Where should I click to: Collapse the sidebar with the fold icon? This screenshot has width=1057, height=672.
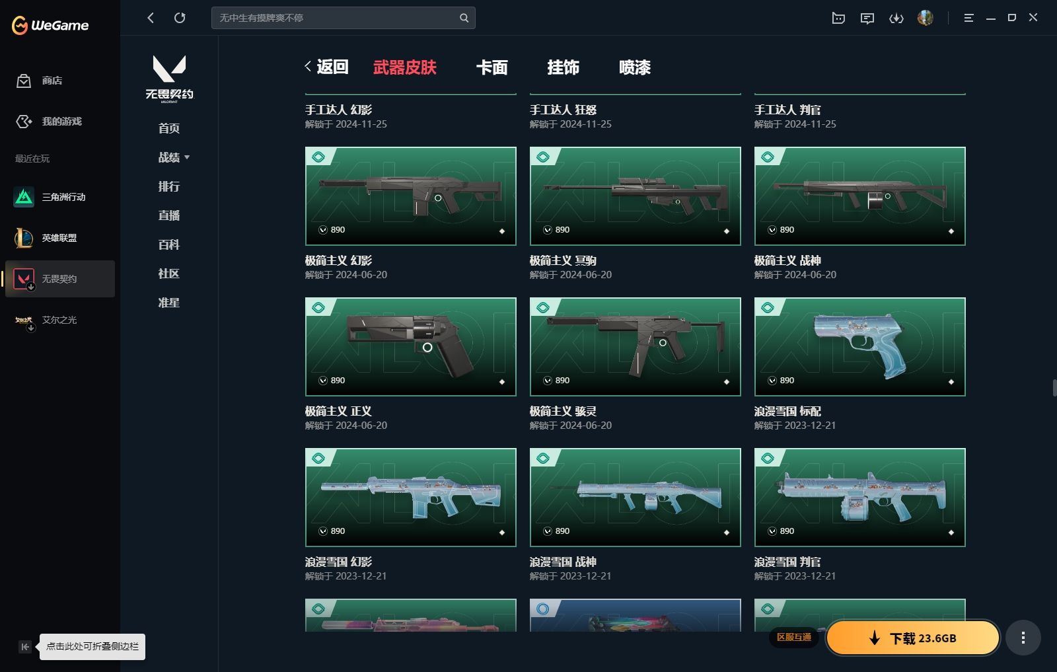coord(24,647)
